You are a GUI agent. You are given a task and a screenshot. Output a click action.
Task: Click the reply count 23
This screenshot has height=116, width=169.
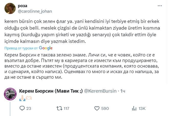click(x=29, y=109)
